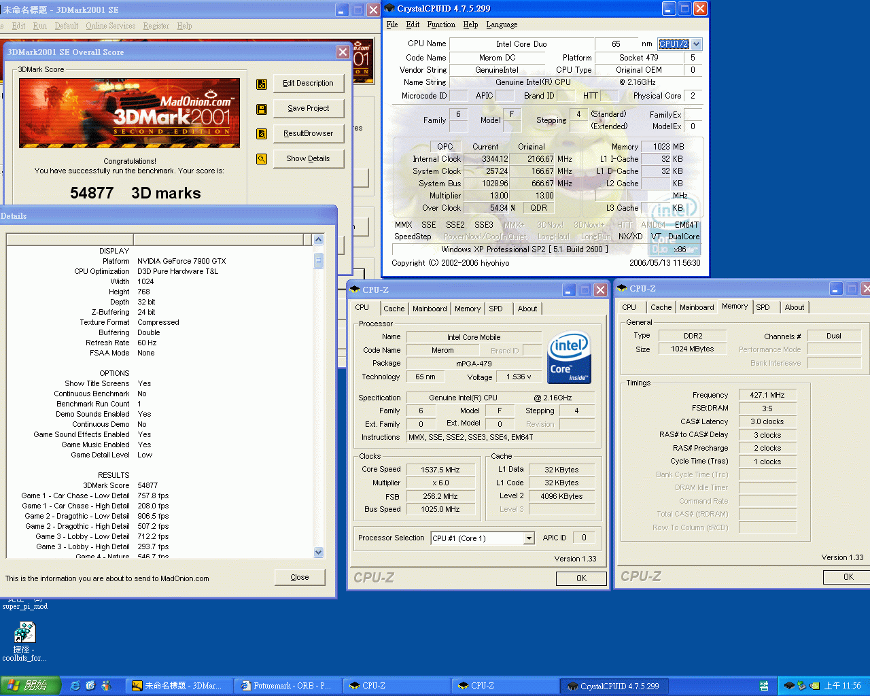
Task: Click the Details list scrollbar thumb
Action: [x=319, y=261]
